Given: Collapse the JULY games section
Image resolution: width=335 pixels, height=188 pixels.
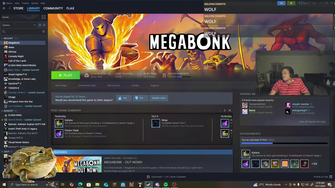Looking at the screenshot, I should (2, 151).
